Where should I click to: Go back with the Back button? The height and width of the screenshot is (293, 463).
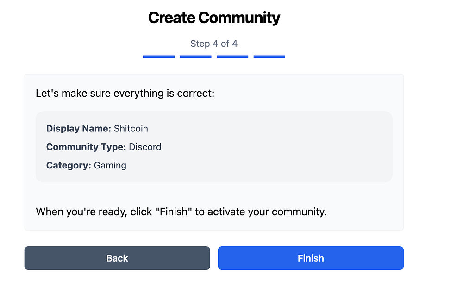pyautogui.click(x=117, y=258)
